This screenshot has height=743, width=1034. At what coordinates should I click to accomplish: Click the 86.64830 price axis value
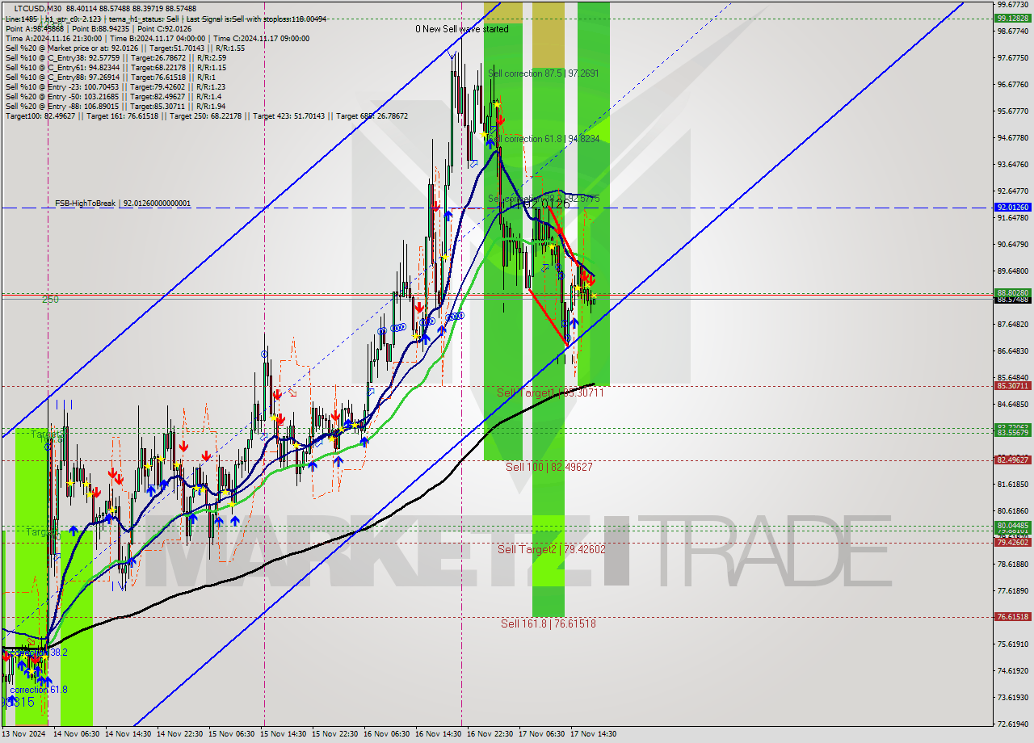point(1012,351)
